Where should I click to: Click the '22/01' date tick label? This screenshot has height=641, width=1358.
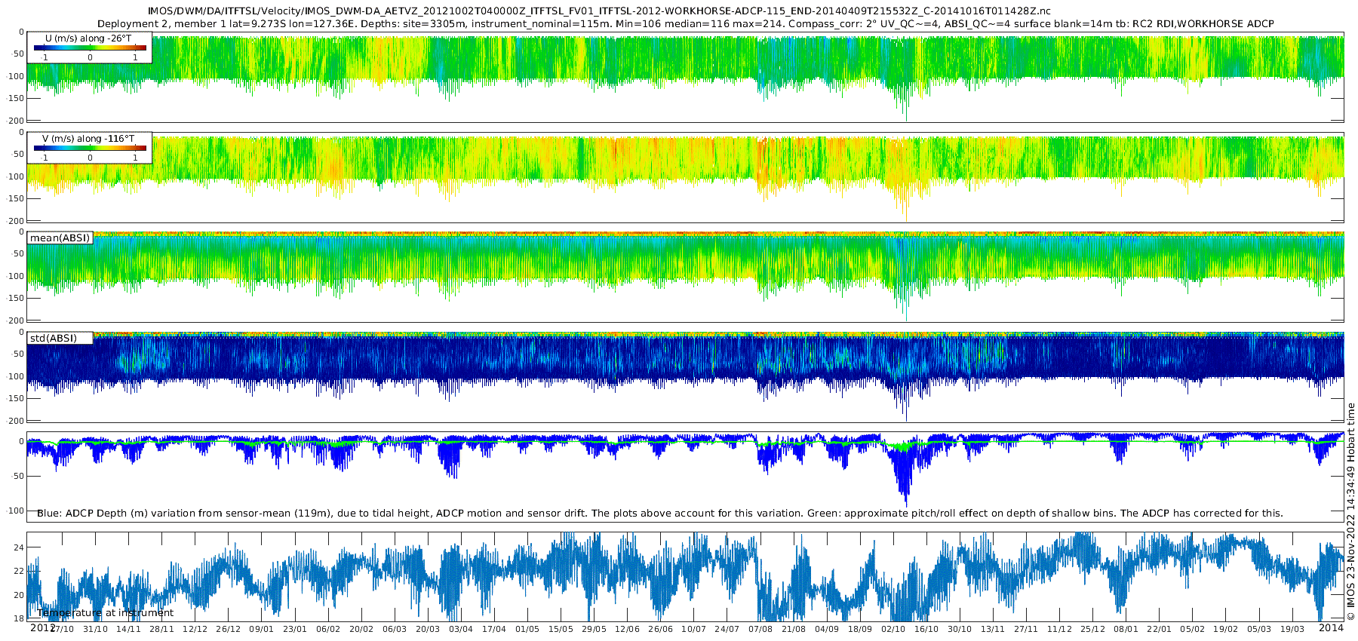coord(1159,629)
